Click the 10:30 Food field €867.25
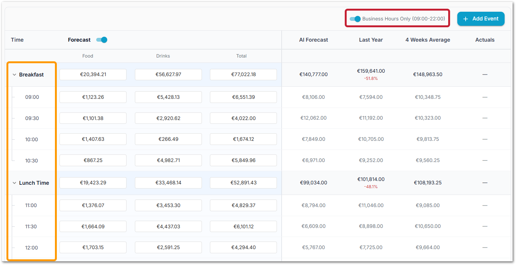This screenshot has height=265, width=516. [93, 161]
